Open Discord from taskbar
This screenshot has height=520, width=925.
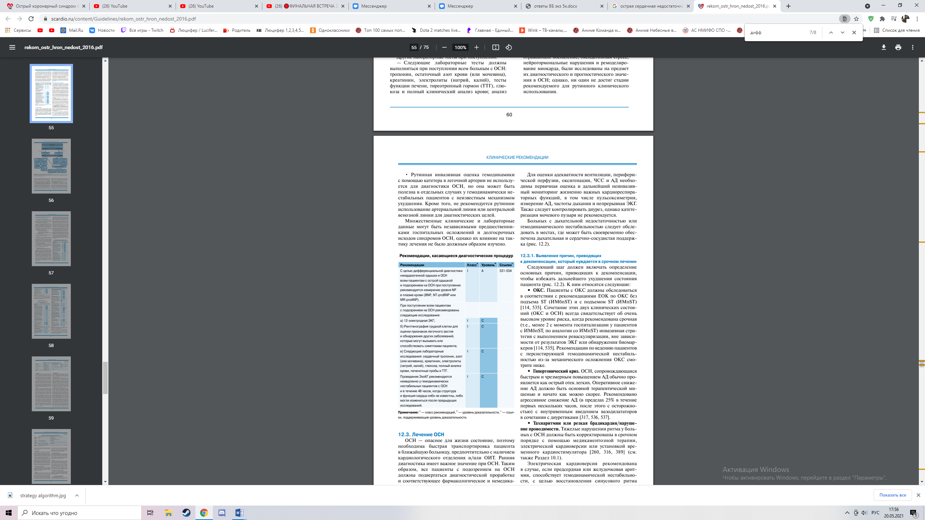222,513
